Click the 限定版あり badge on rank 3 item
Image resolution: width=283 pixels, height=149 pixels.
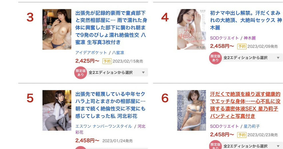81,73
